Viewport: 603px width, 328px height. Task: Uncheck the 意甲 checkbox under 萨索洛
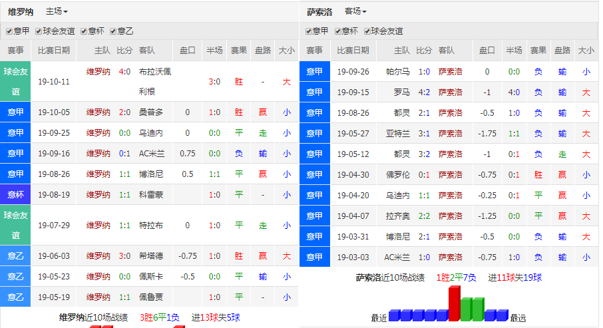tap(308, 31)
